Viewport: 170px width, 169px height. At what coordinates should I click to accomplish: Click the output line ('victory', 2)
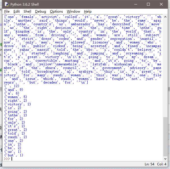(x=18, y=104)
